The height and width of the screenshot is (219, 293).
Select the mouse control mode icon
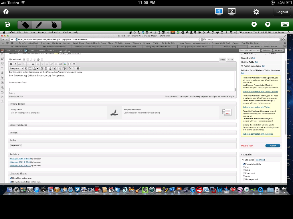25,25
